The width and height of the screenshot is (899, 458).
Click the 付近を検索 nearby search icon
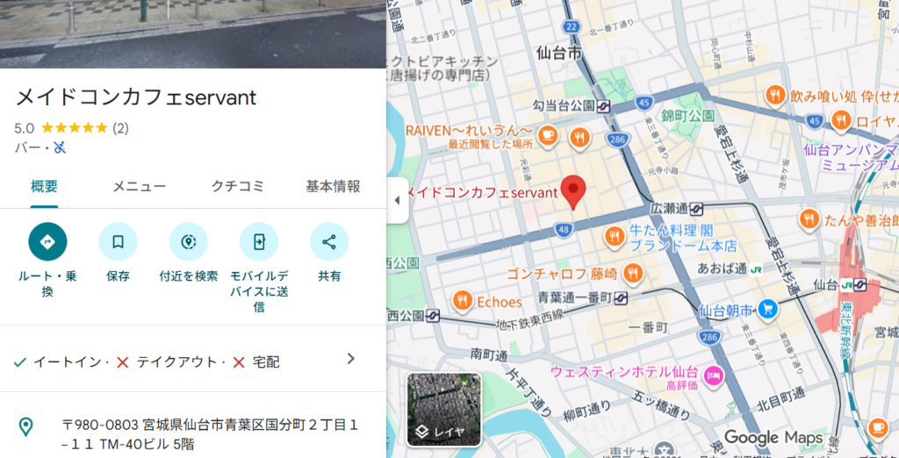click(x=188, y=242)
